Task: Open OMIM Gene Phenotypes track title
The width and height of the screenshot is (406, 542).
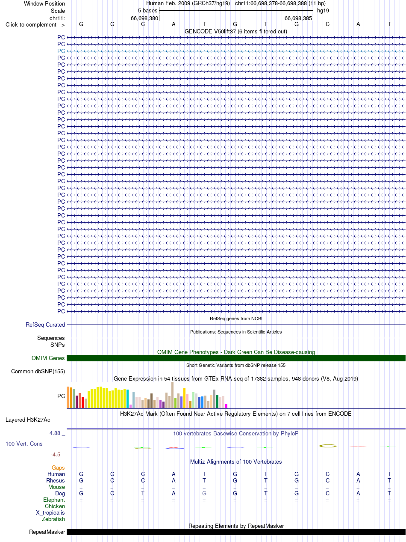Action: point(236,352)
